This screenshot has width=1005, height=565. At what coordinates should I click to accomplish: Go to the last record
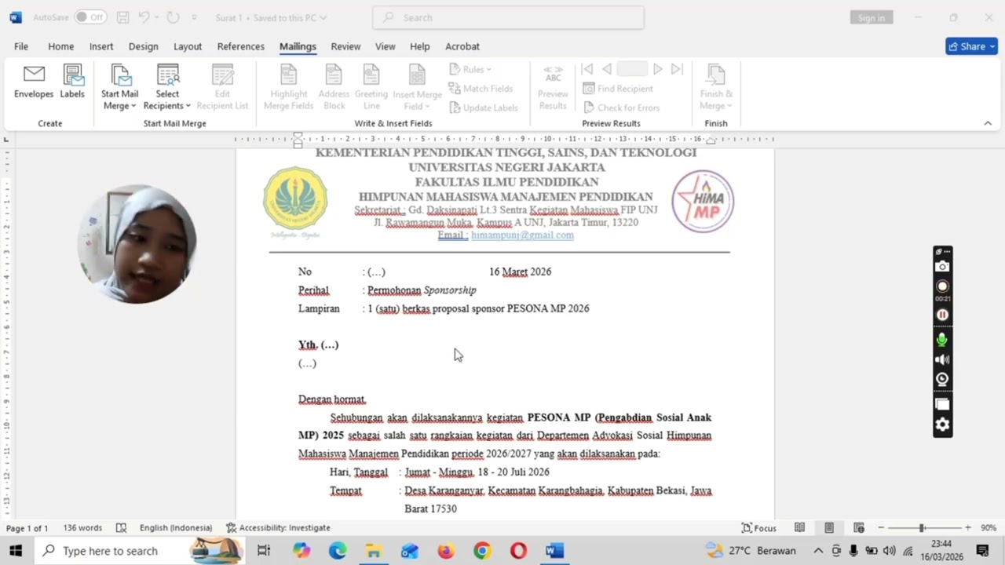(677, 69)
